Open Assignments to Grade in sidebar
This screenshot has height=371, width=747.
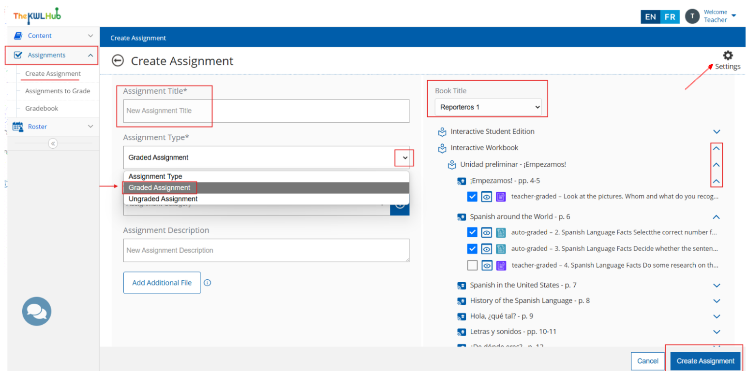58,91
